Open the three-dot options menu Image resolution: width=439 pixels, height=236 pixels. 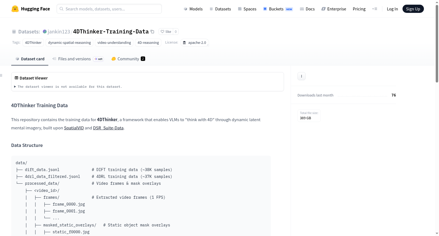click(302, 76)
